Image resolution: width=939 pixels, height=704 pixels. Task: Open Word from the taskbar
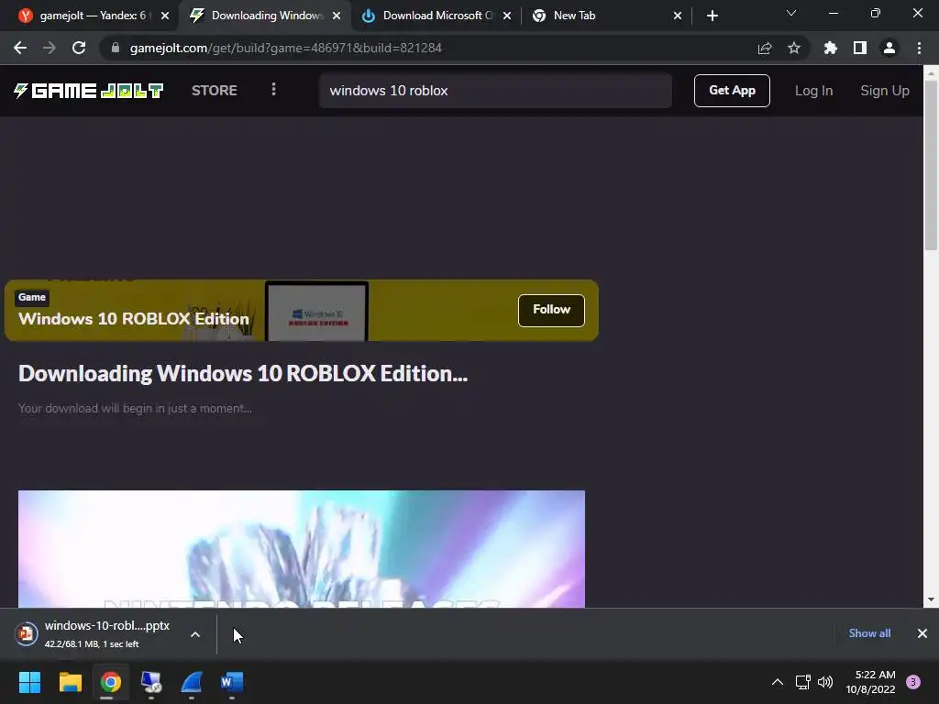(x=232, y=682)
